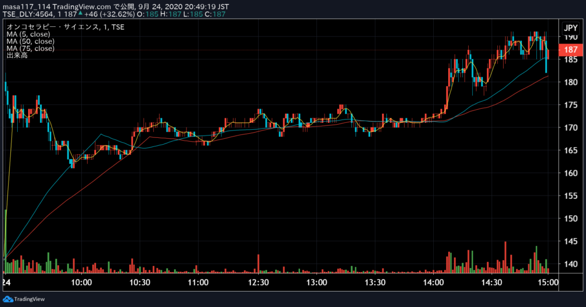Viewport: 586px width, 307px height.
Task: Select the MA (75, close) indicator label
Action: (30, 48)
